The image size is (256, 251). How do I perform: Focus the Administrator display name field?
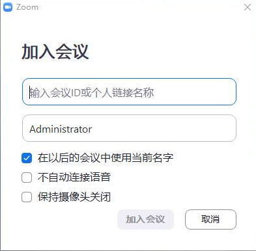tap(129, 128)
